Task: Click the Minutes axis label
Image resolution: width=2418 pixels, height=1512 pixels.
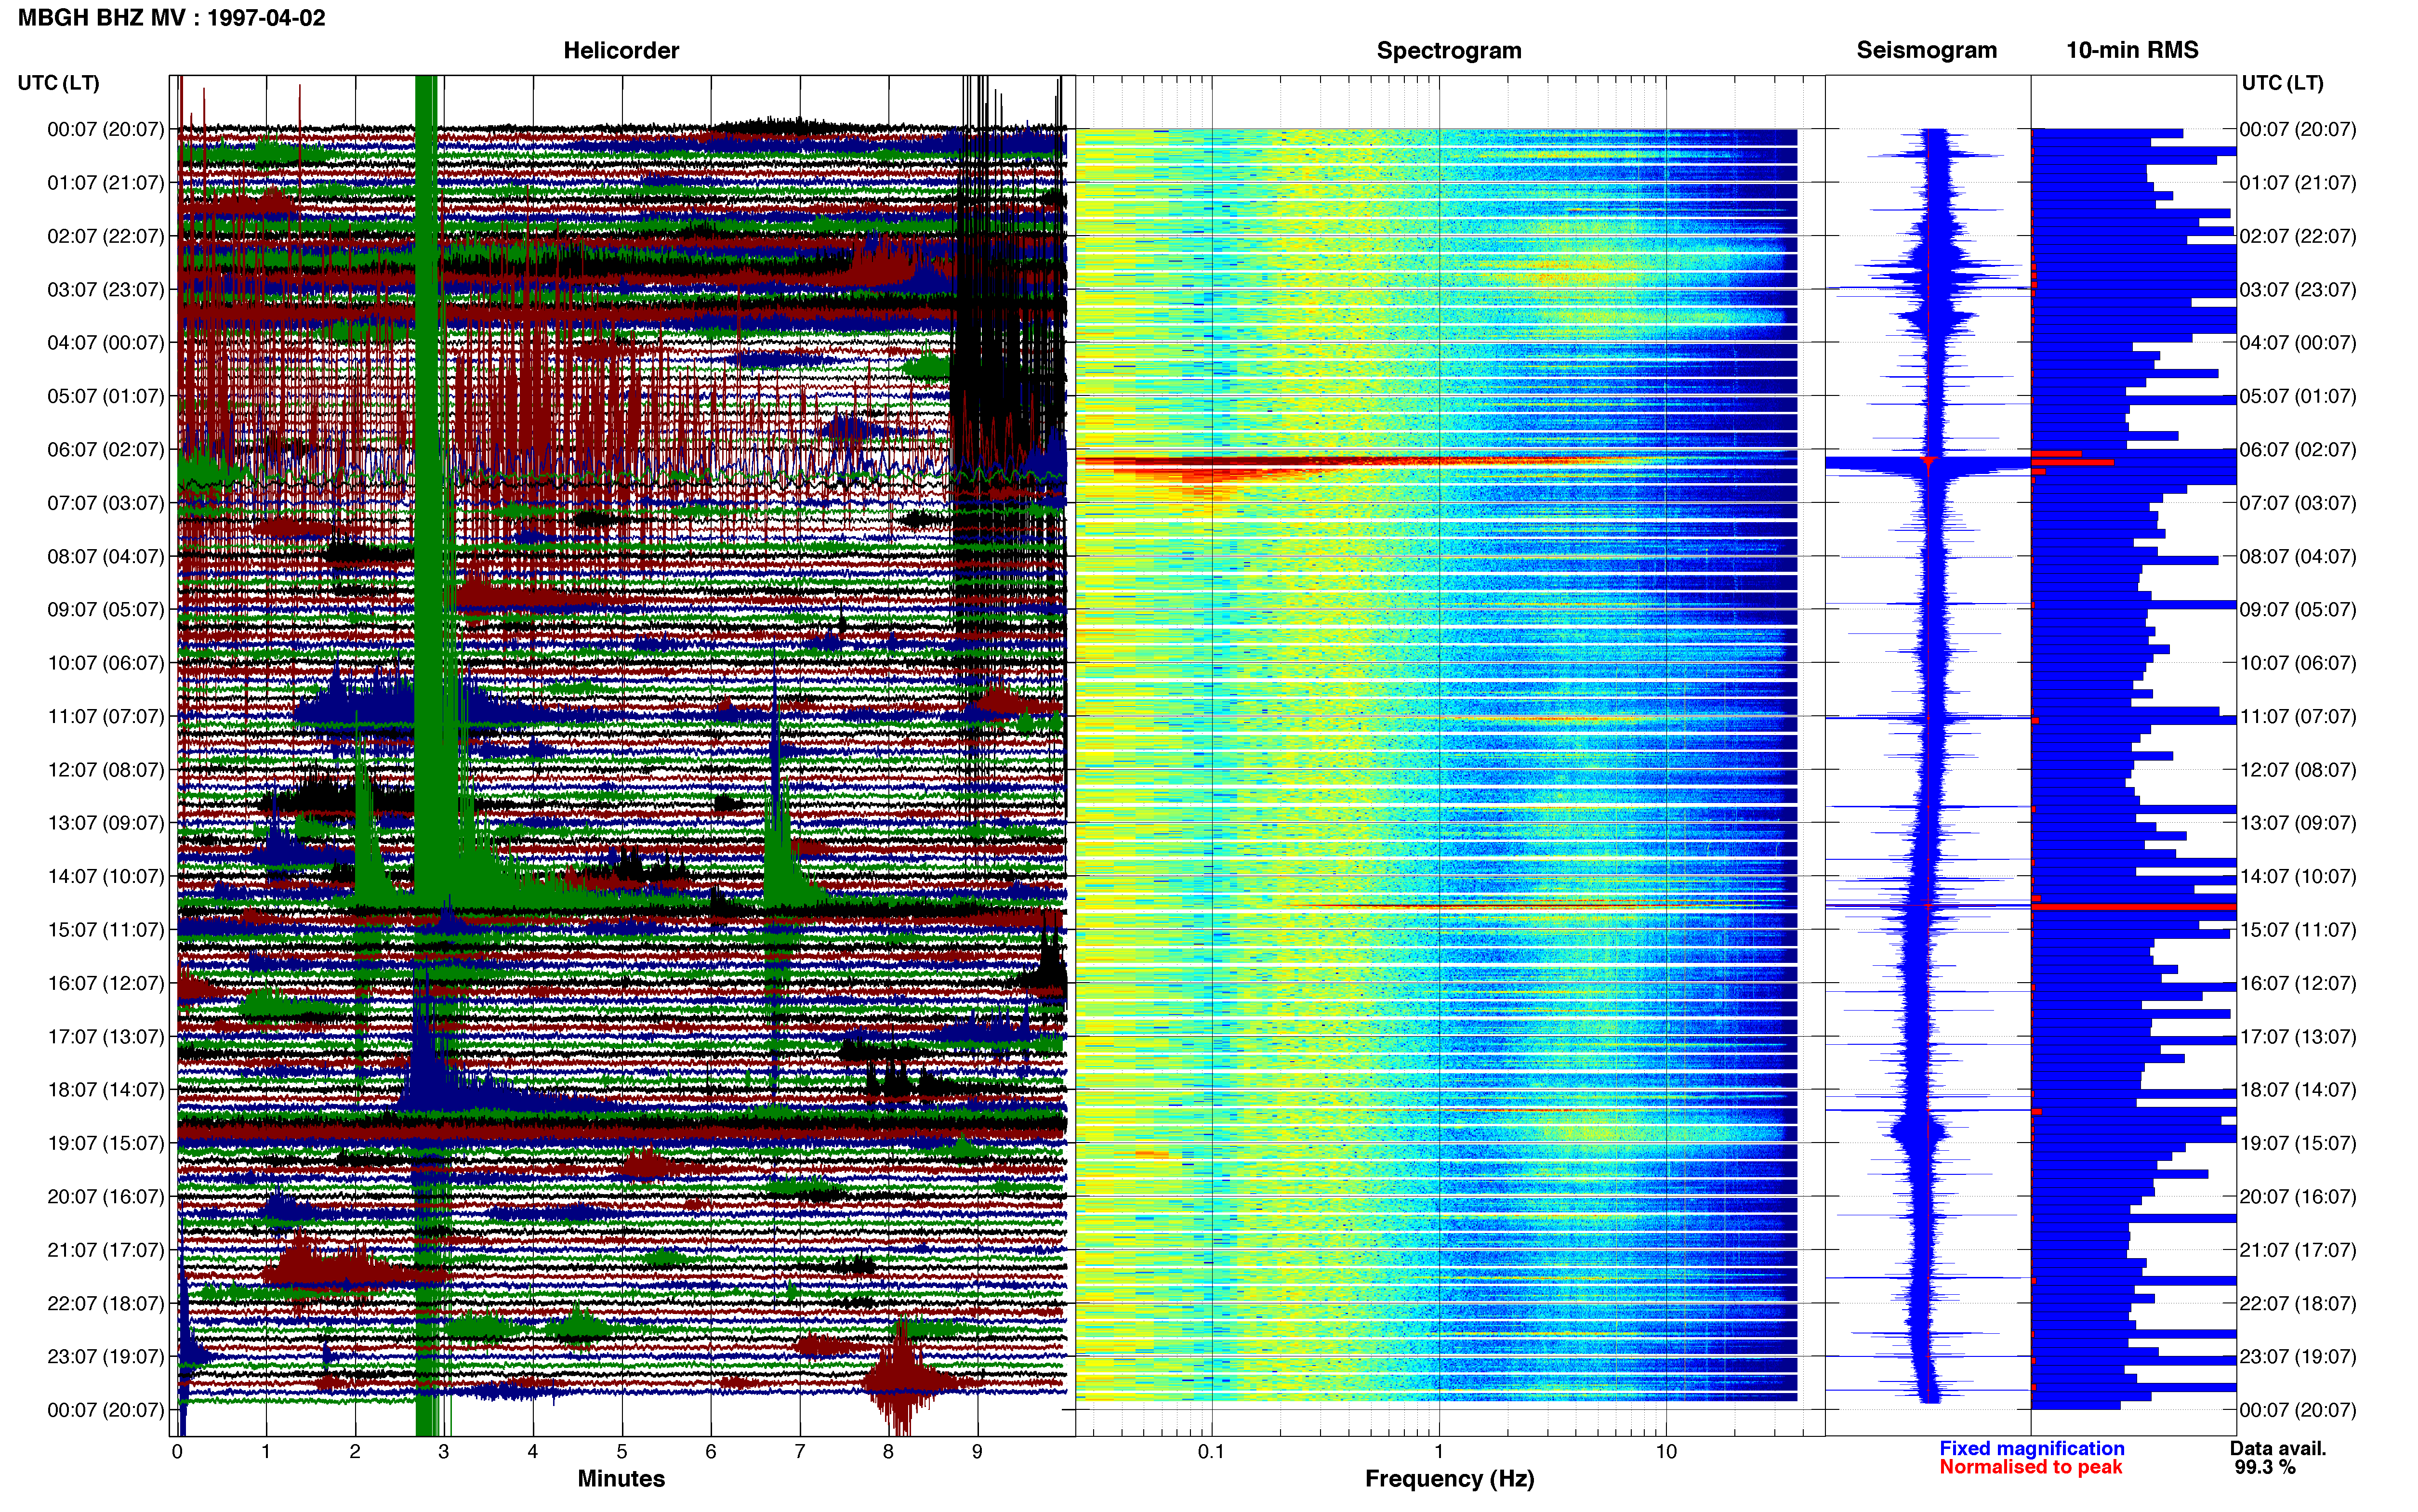Action: (621, 1478)
